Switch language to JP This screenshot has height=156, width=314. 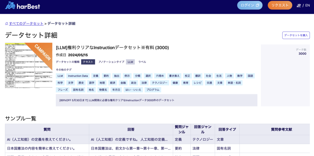(x=299, y=5)
